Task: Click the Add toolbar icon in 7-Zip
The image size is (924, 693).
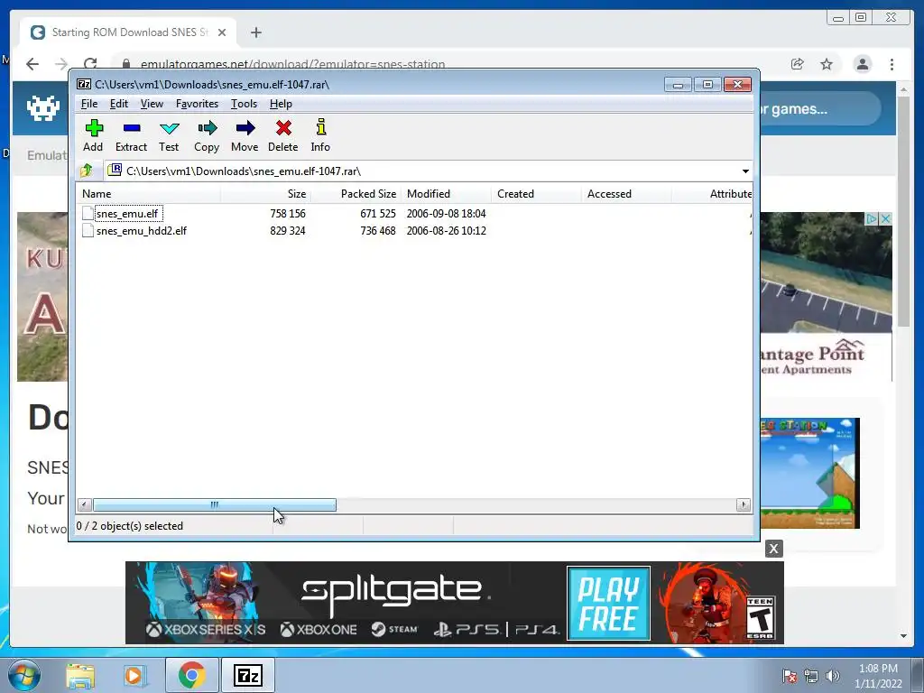Action: [93, 135]
